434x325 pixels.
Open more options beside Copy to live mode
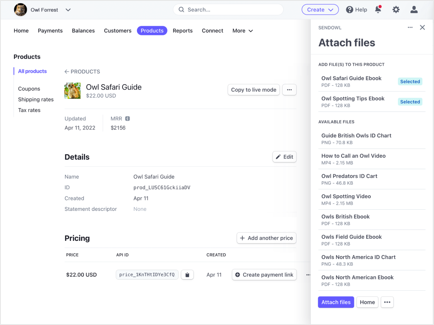[289, 90]
